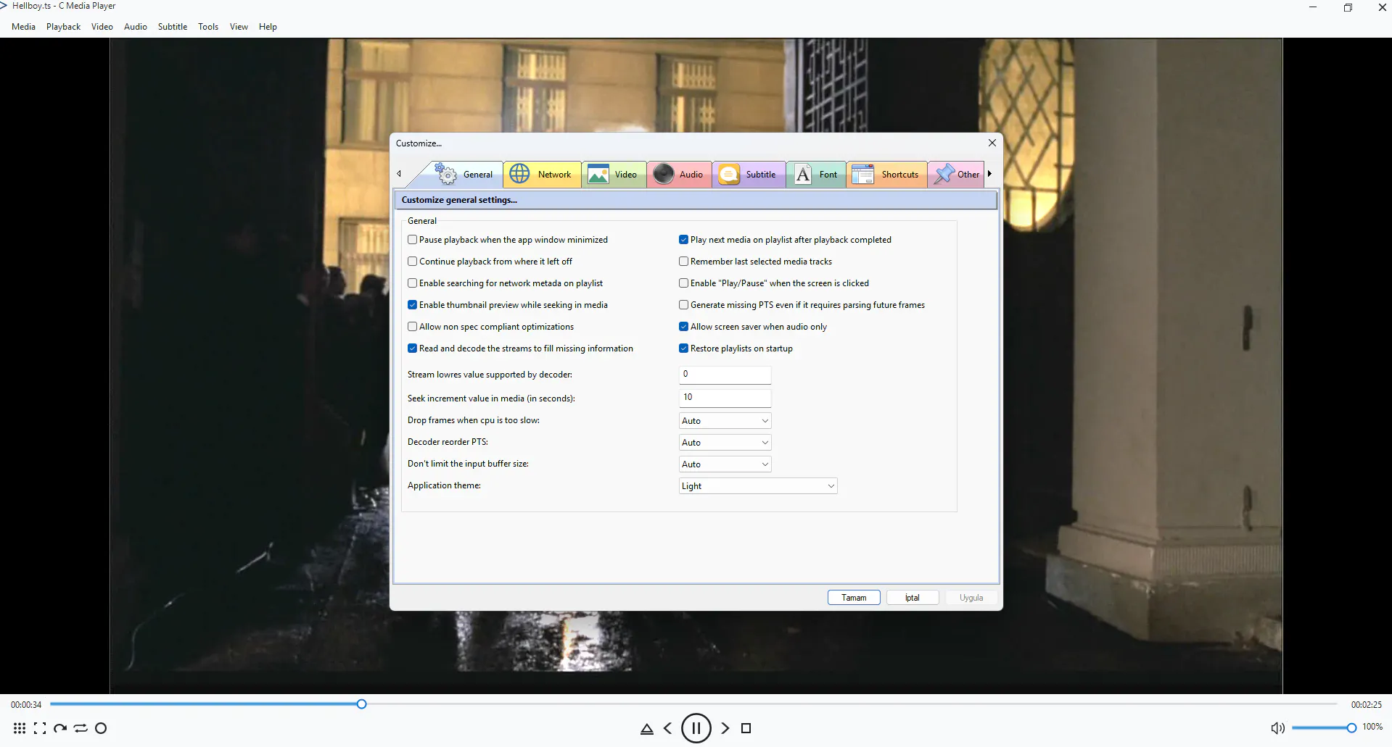Click the seek bar handle
Image resolution: width=1392 pixels, height=747 pixels.
(361, 704)
